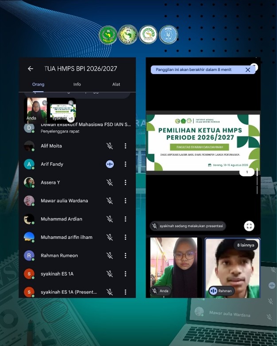
Task: Click the audio indicator on Rahman's tile
Action: pyautogui.click(x=213, y=291)
